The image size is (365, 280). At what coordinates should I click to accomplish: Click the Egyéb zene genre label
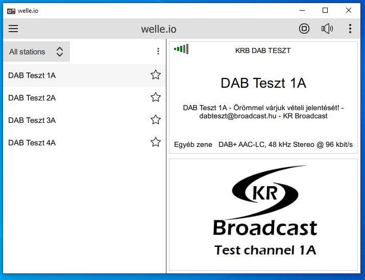point(193,145)
